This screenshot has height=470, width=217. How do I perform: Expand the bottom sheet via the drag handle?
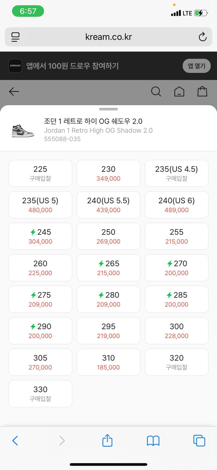[108, 109]
